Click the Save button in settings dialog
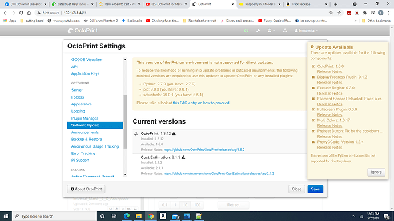The image size is (394, 221). coord(315,189)
